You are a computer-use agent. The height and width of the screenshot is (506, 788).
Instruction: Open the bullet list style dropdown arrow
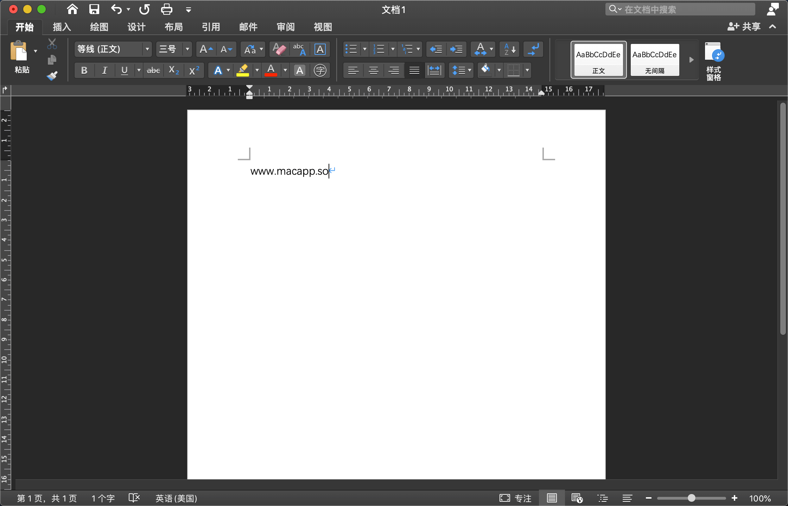[365, 49]
